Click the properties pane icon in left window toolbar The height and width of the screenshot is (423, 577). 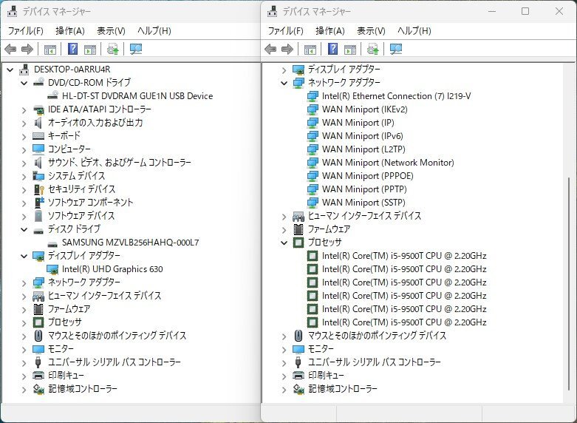(90, 49)
